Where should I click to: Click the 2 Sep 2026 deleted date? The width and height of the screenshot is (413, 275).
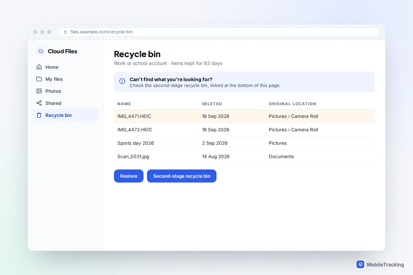point(215,143)
